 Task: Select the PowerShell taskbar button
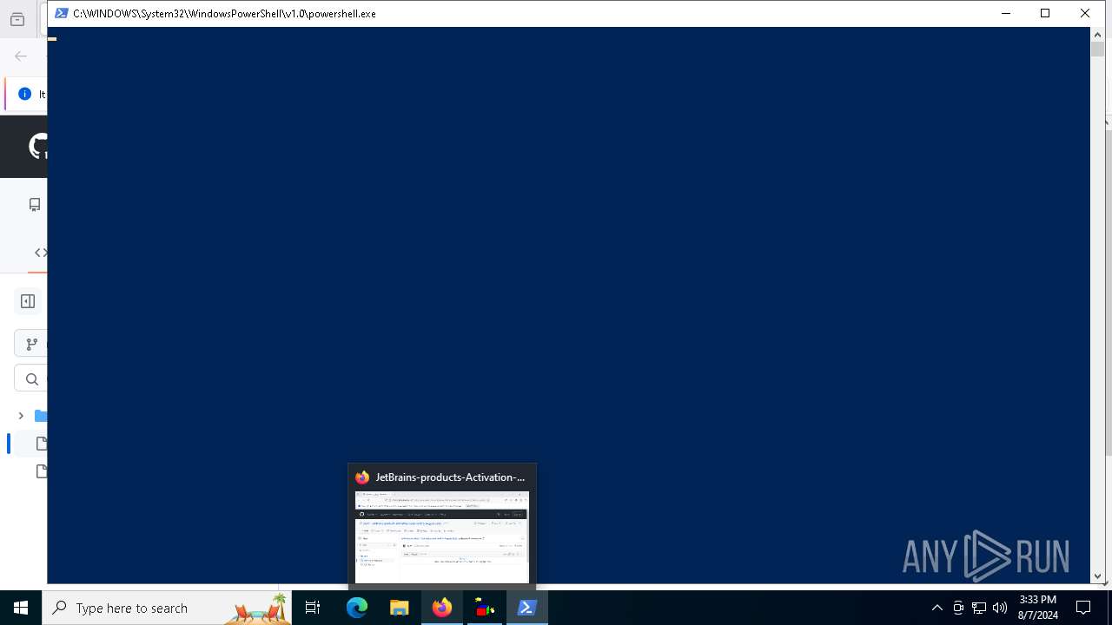pos(526,608)
